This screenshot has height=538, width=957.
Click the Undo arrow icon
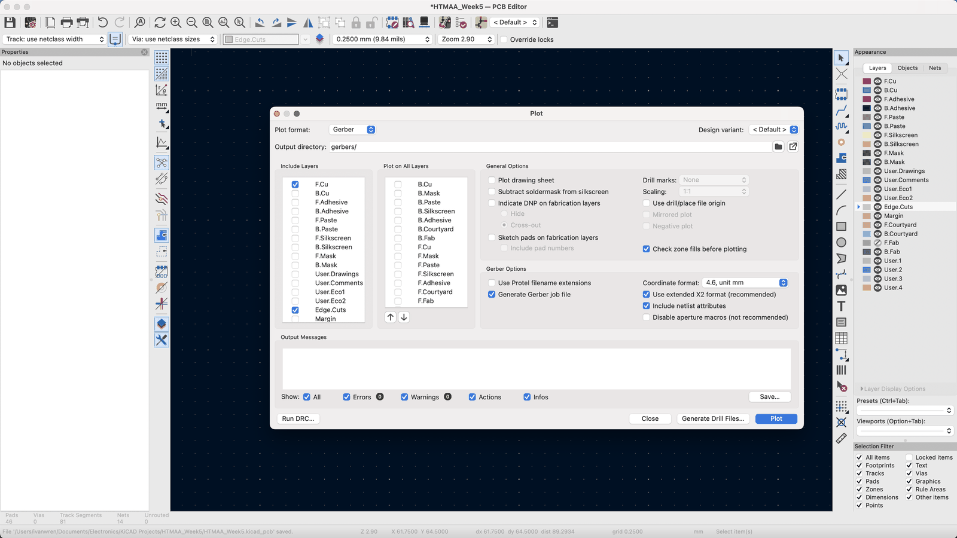click(102, 23)
